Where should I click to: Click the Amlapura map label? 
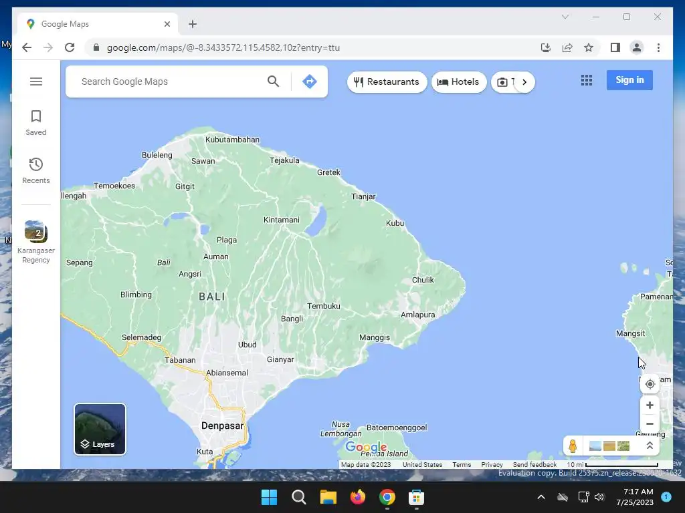(x=417, y=315)
